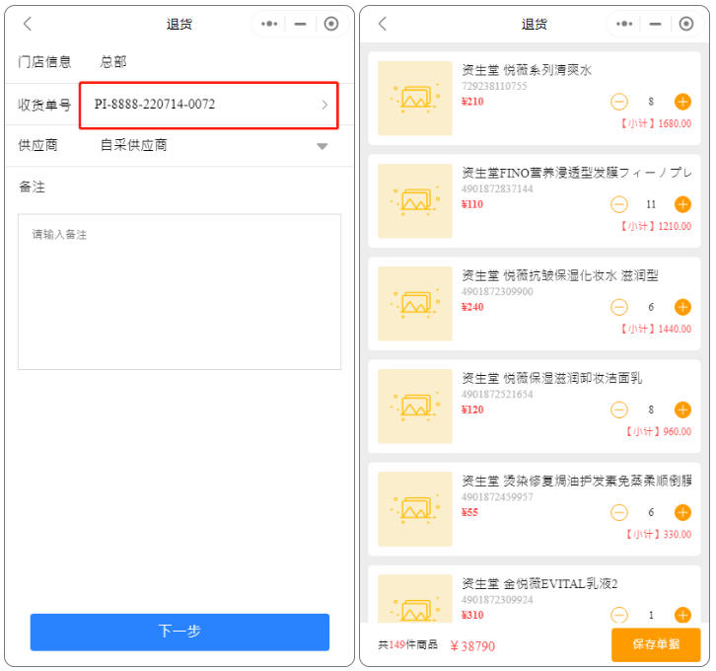Viewport: 716px width, 671px height.
Task: Increase quantity of 悦薇系列清爽水 with plus
Action: [682, 102]
